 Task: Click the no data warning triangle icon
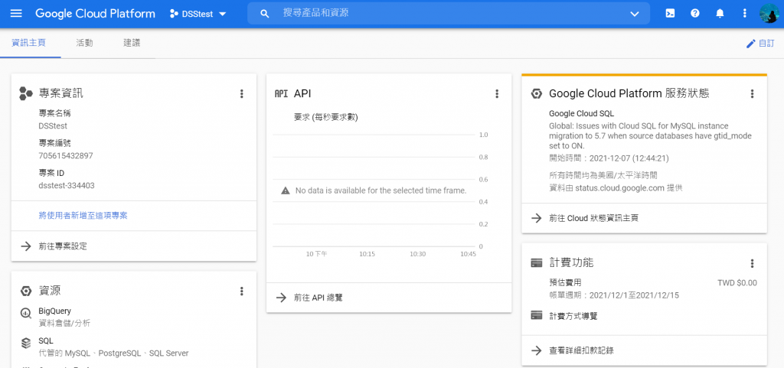click(286, 191)
